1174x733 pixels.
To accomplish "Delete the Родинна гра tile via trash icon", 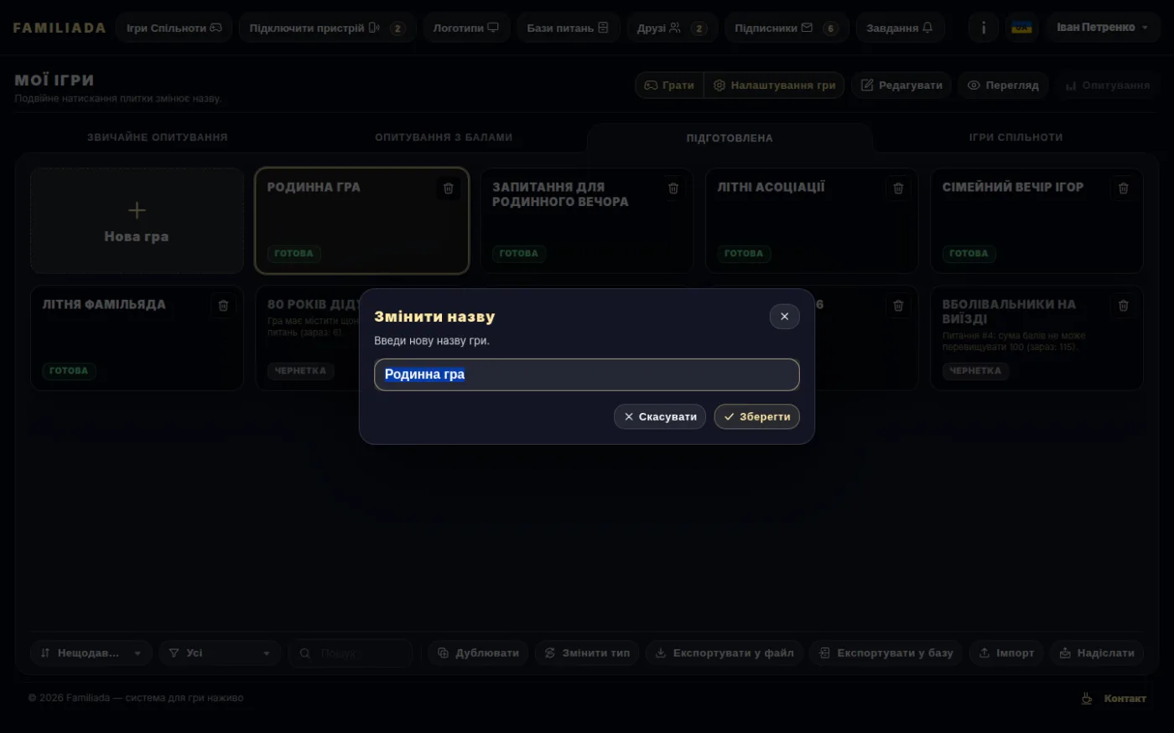I will (x=448, y=188).
